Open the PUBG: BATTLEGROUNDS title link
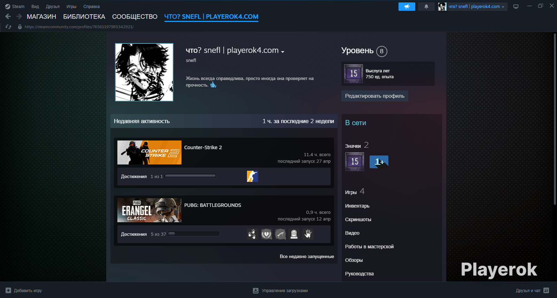557x298 pixels. [x=212, y=205]
